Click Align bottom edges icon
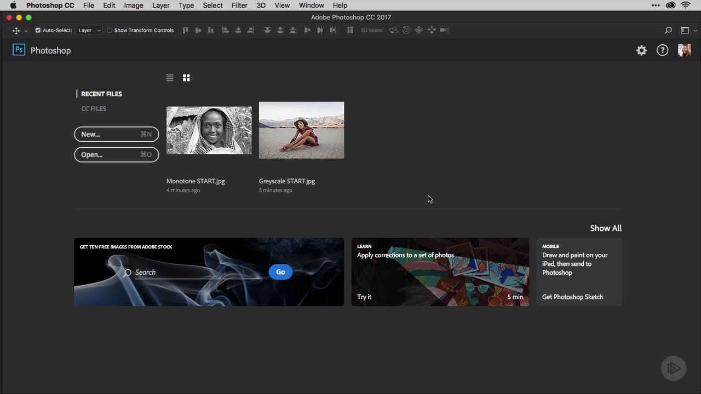The height and width of the screenshot is (394, 701). [211, 30]
